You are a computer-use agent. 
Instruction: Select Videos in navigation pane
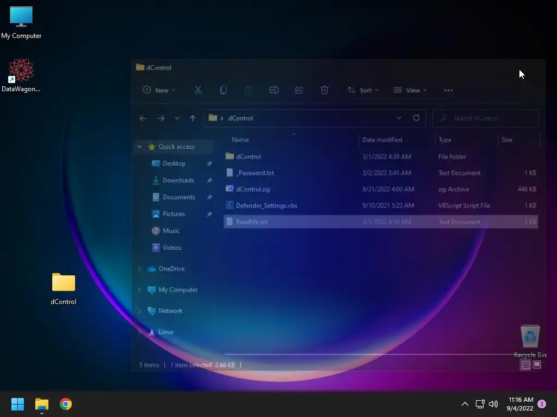[x=172, y=248]
